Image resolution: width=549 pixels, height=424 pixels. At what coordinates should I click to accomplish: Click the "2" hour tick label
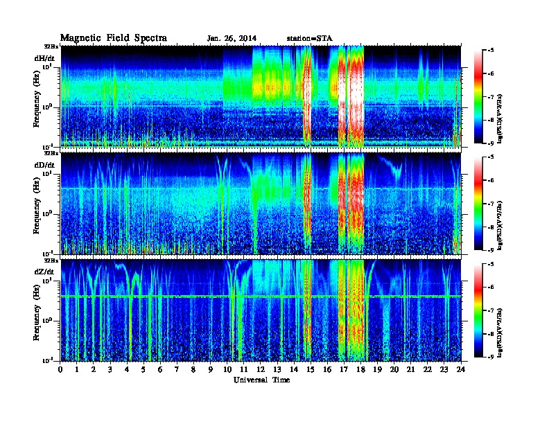pos(94,370)
